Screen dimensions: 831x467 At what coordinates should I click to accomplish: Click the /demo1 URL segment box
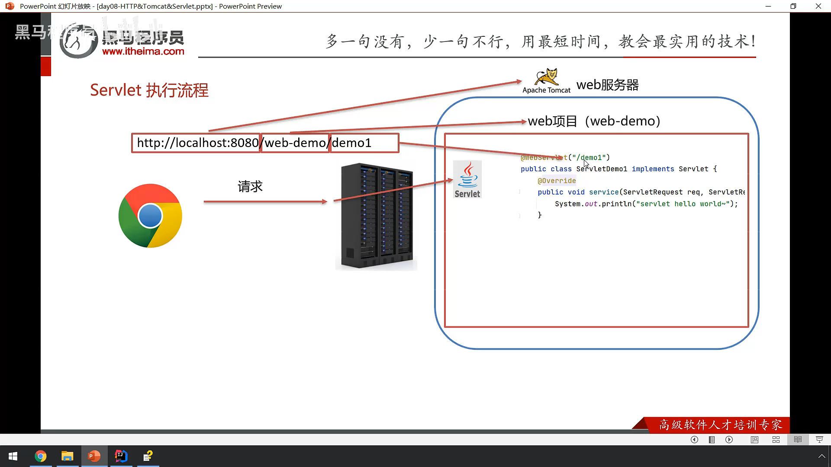pyautogui.click(x=364, y=143)
